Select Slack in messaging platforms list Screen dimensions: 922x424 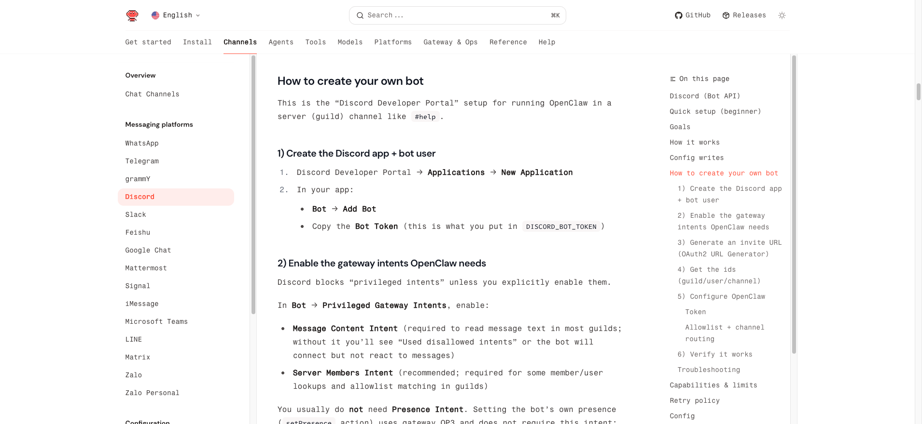tap(136, 215)
